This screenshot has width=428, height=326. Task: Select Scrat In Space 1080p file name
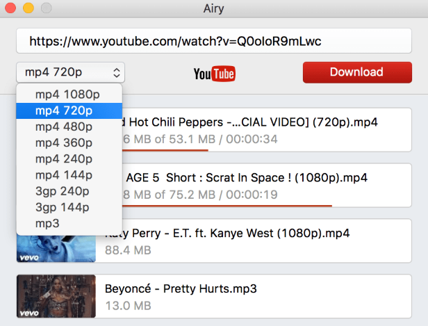[247, 178]
